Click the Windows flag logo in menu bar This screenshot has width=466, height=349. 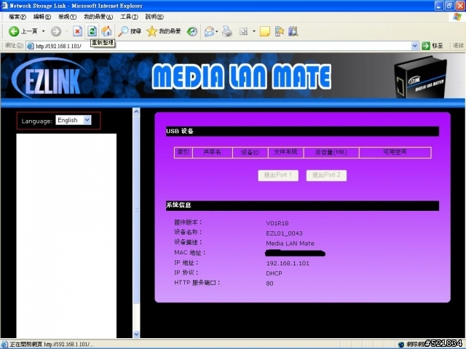pos(457,17)
